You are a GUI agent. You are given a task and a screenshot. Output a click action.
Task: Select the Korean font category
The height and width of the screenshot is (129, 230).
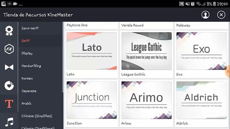27,78
